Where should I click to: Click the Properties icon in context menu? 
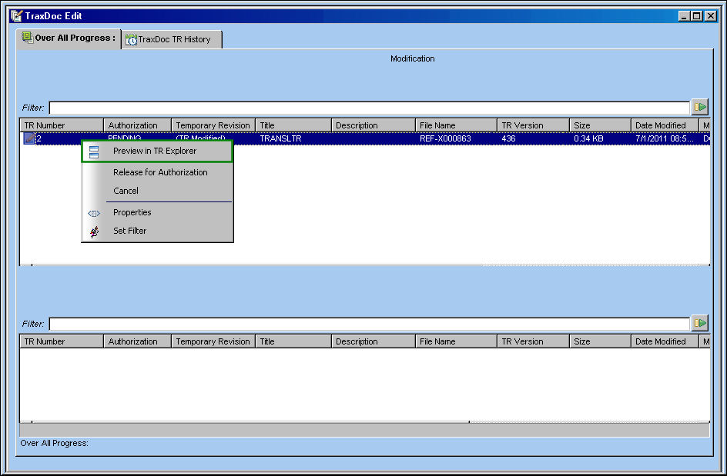[x=94, y=213]
